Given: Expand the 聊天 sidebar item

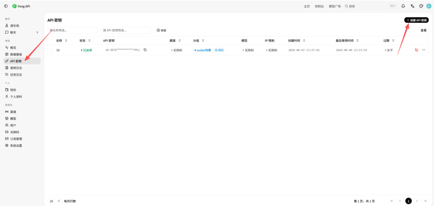Looking at the screenshot, I should coord(22,32).
